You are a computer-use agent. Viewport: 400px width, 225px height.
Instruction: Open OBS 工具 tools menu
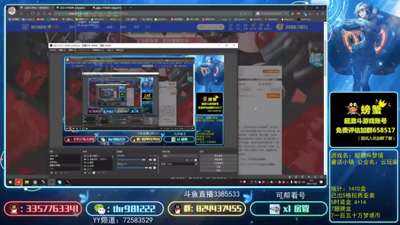pyautogui.click(x=110, y=50)
